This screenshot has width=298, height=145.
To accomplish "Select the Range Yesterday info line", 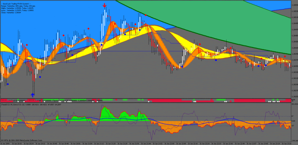I will point(18,6).
